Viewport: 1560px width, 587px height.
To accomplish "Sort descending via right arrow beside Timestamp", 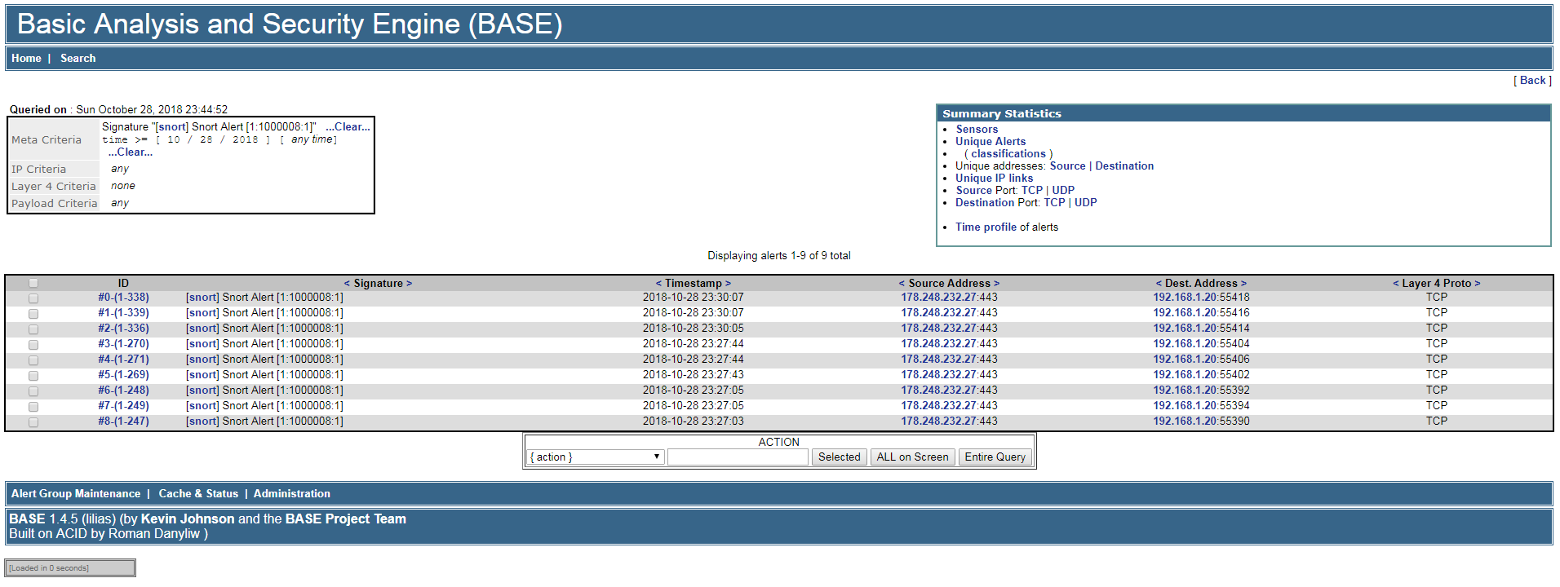I will (x=728, y=284).
